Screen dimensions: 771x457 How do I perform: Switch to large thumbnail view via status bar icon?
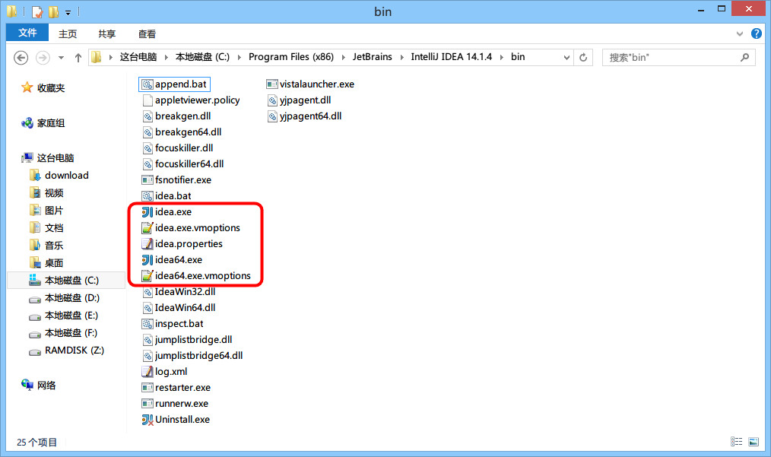pyautogui.click(x=754, y=441)
